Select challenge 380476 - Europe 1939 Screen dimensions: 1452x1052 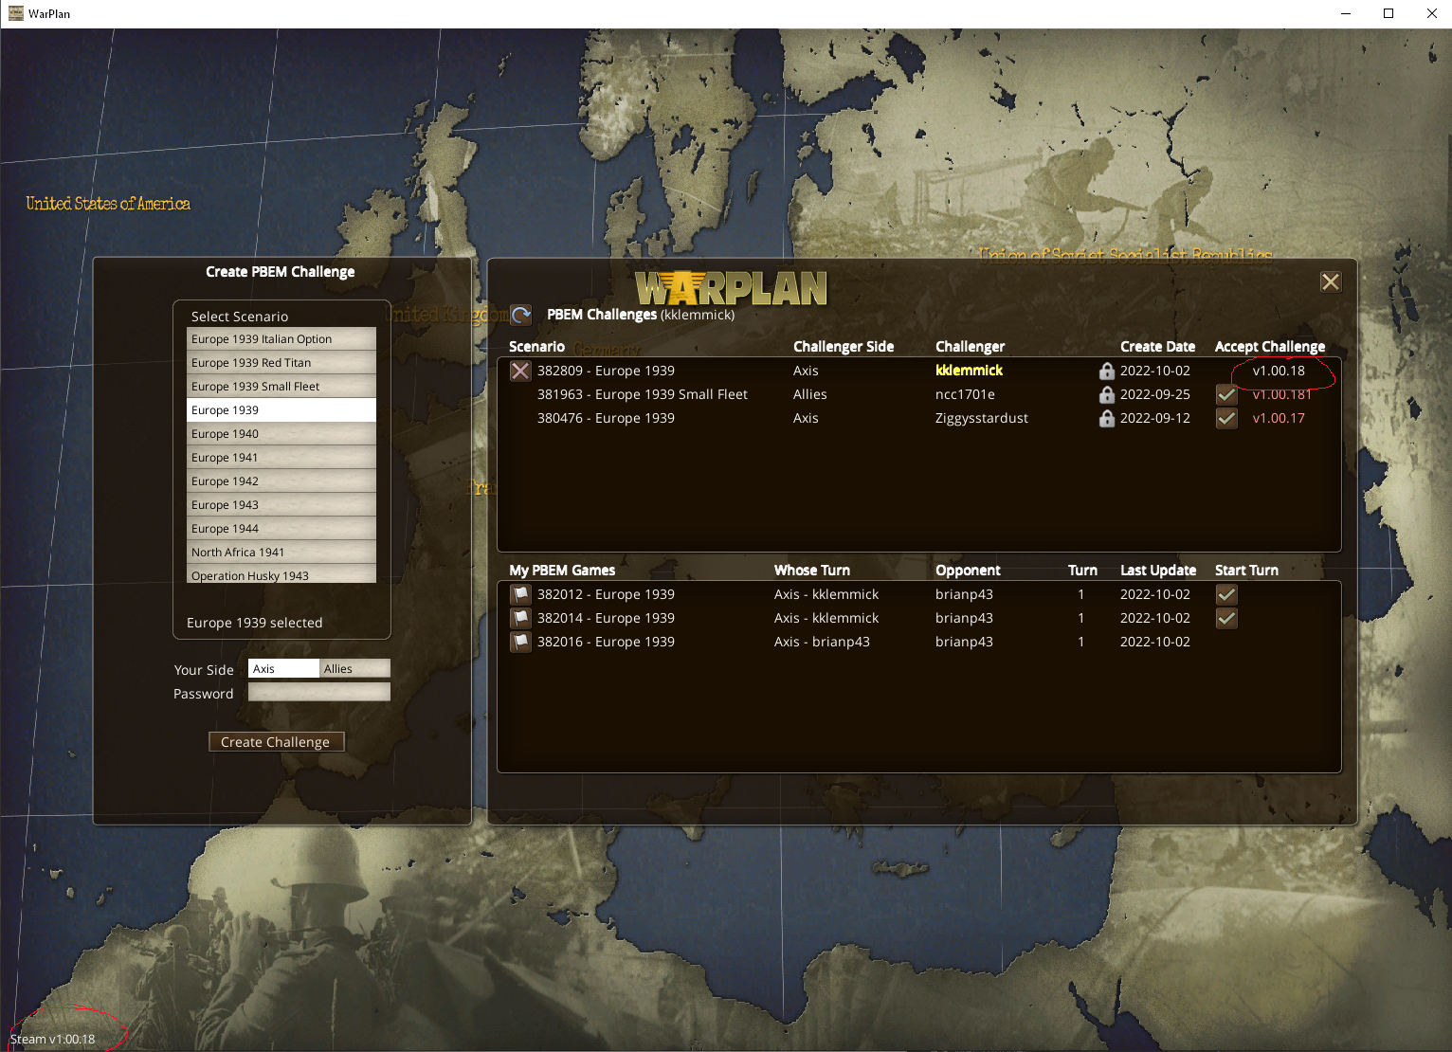point(606,418)
